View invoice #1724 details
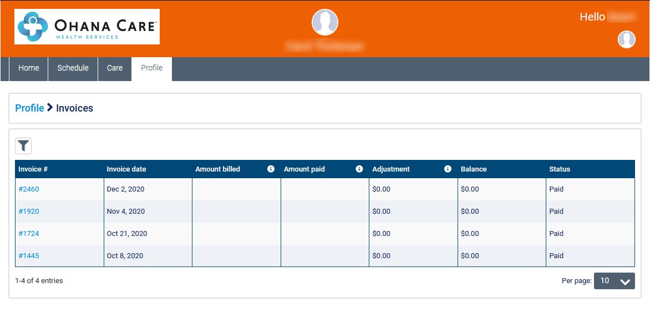This screenshot has height=317, width=650. coord(29,234)
